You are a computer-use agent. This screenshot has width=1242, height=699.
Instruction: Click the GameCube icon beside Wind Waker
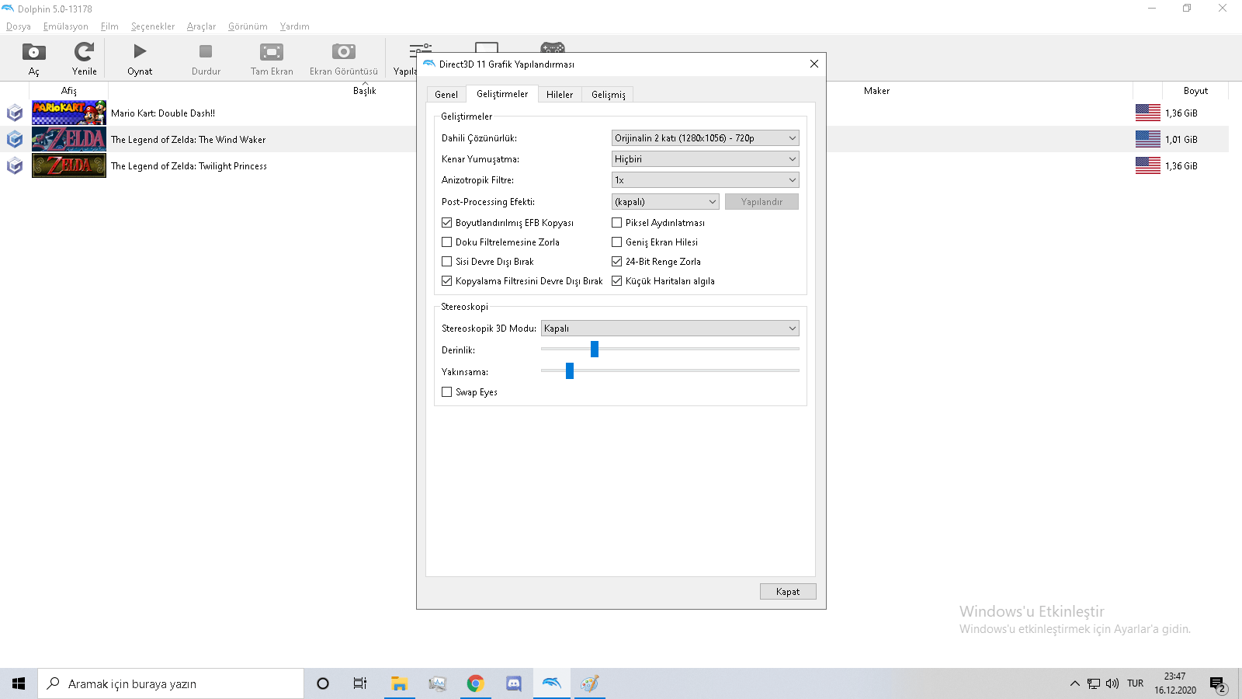coord(15,140)
